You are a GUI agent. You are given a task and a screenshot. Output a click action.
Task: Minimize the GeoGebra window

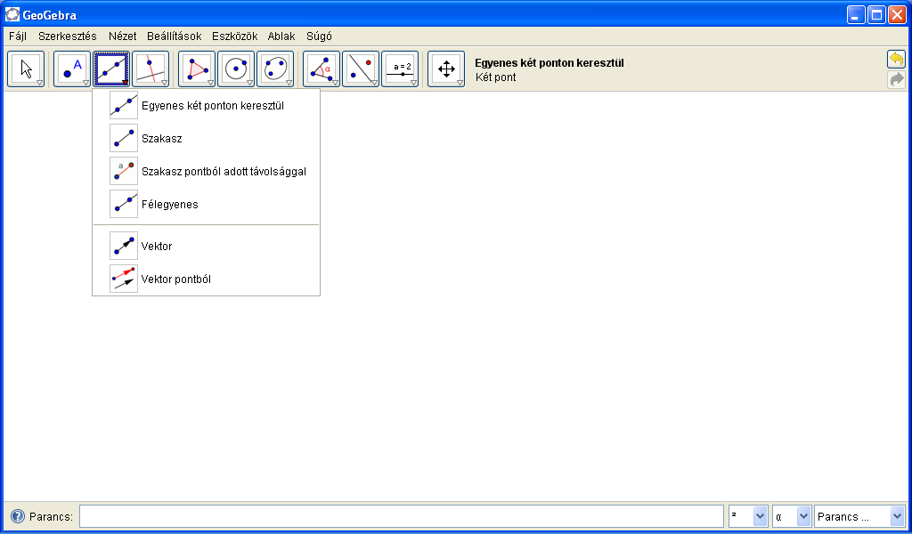click(856, 14)
